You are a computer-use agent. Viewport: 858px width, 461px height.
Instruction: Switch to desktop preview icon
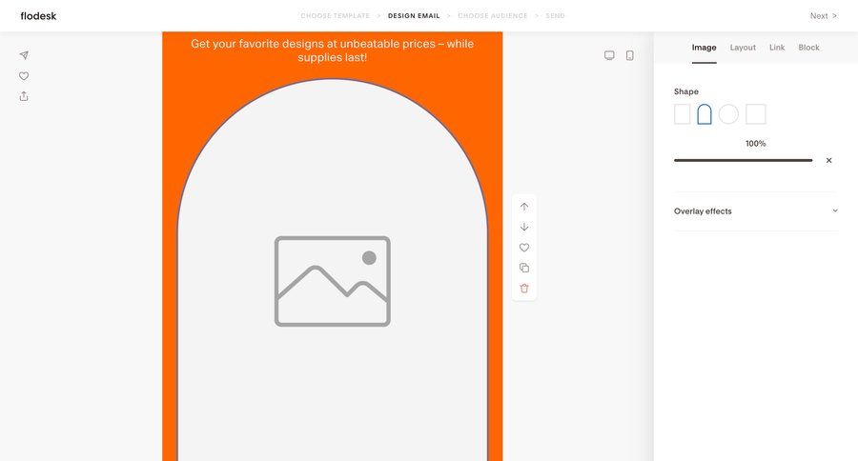pos(609,55)
